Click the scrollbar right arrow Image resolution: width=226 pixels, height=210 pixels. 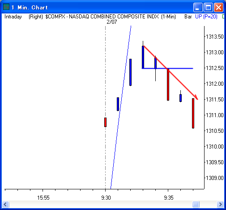[x=220, y=204]
